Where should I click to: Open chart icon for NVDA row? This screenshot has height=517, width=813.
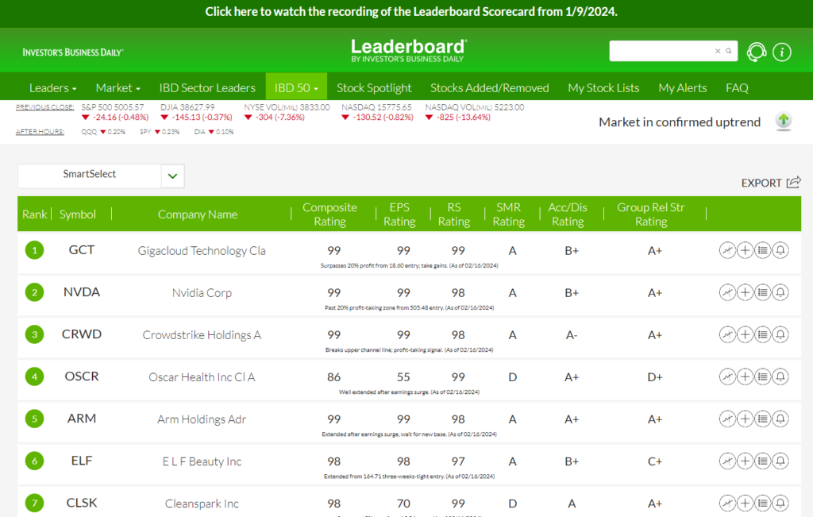tap(727, 292)
